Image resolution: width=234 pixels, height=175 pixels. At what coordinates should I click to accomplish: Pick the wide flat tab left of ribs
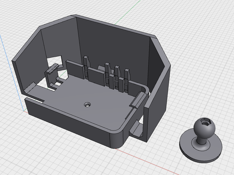(x=75, y=69)
